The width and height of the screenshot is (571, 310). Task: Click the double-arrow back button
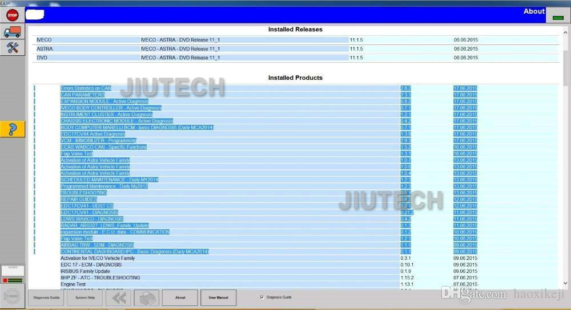(x=119, y=299)
